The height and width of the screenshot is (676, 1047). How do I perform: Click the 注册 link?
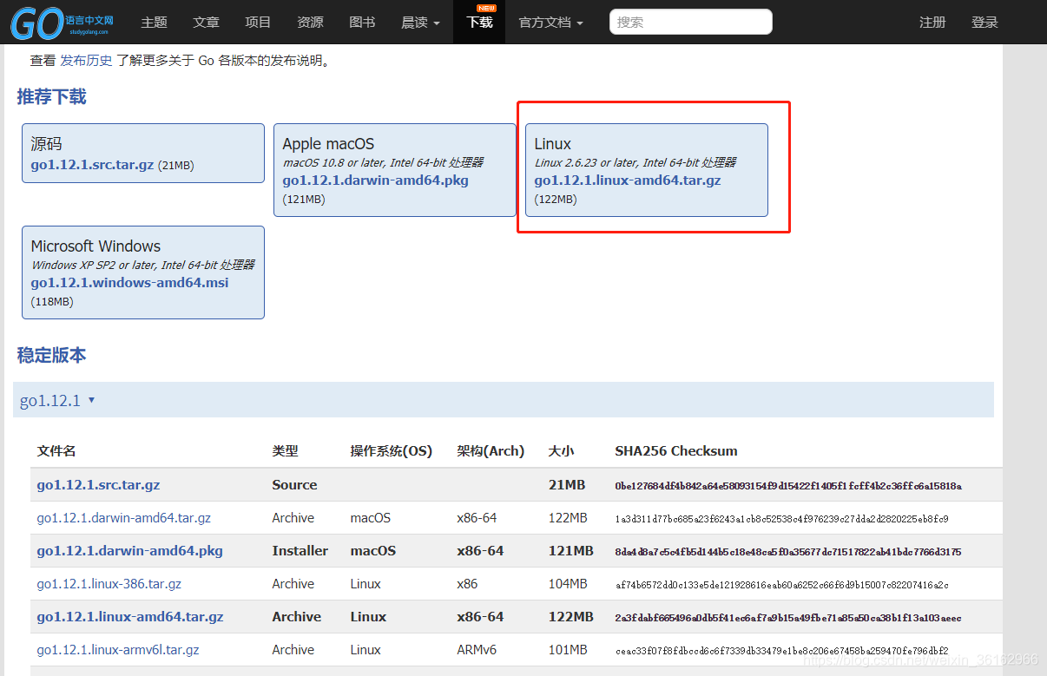(x=932, y=23)
